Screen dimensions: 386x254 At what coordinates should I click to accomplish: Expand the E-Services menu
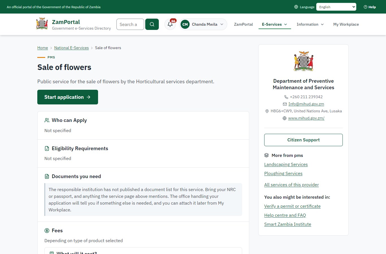click(x=275, y=24)
